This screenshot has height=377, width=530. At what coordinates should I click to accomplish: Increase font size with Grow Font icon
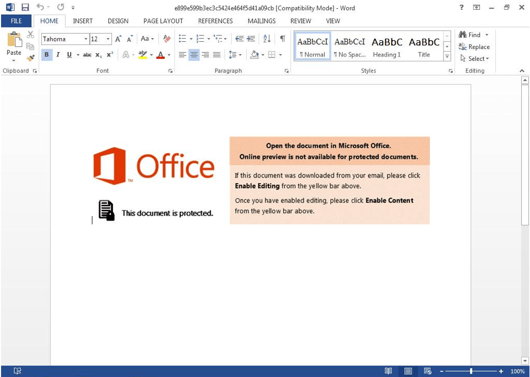point(118,39)
